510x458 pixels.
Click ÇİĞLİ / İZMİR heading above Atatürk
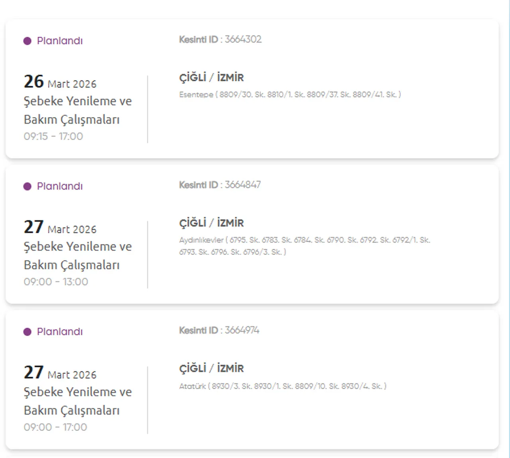(x=211, y=368)
